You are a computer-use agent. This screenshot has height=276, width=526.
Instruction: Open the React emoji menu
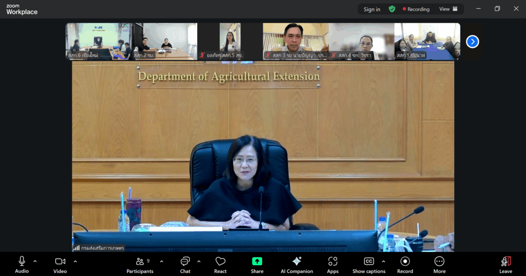(x=220, y=264)
